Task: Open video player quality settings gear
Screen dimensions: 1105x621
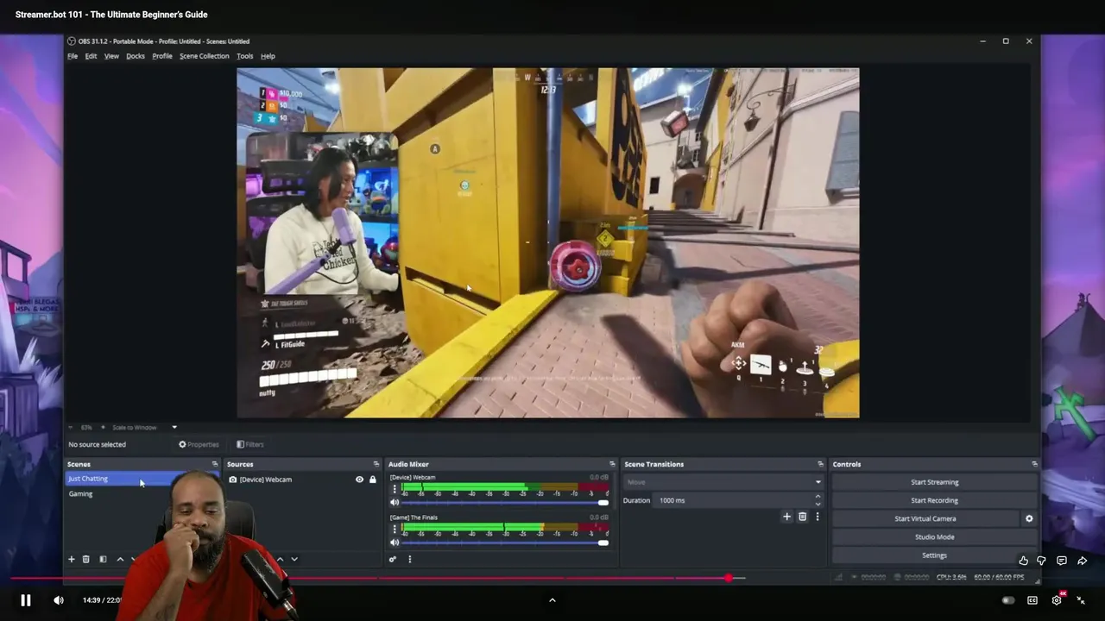Action: [1057, 600]
